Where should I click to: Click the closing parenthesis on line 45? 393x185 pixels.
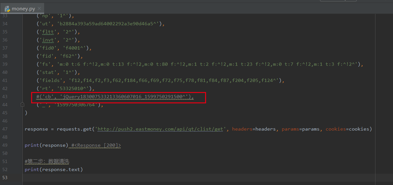click(26, 113)
